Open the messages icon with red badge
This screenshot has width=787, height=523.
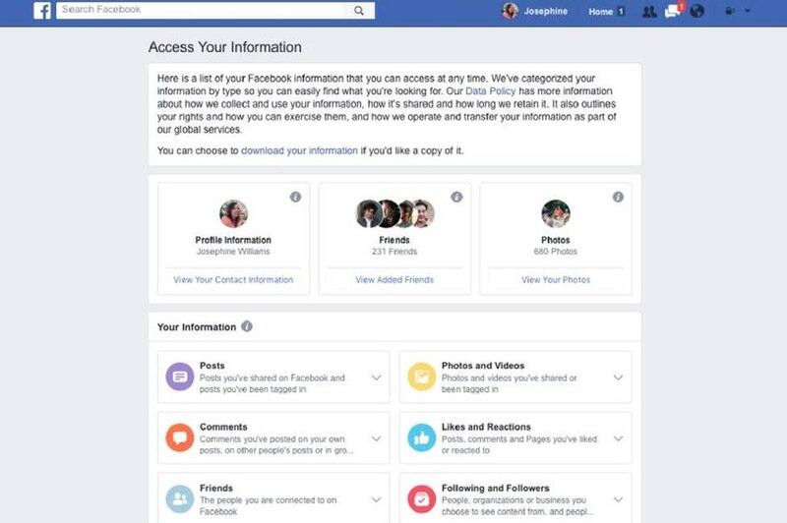[x=673, y=11]
